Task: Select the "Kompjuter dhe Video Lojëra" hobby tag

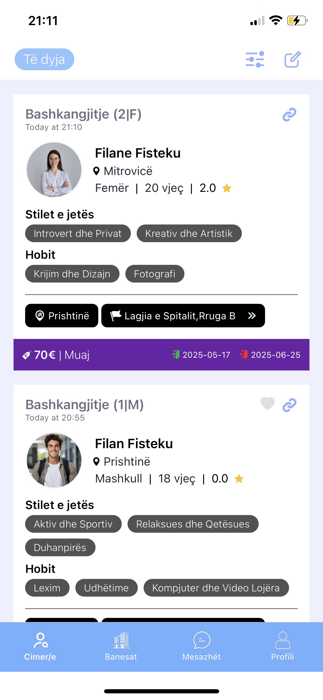Action: [216, 588]
